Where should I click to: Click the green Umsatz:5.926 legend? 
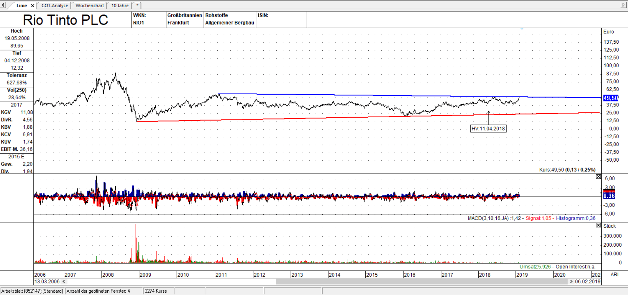[535, 267]
